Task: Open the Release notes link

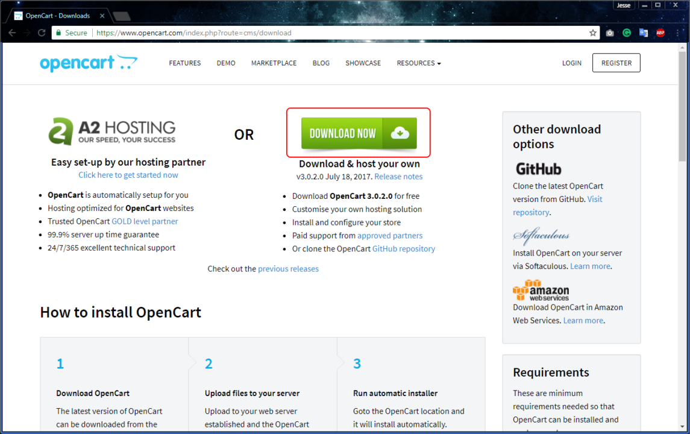Action: [x=398, y=177]
